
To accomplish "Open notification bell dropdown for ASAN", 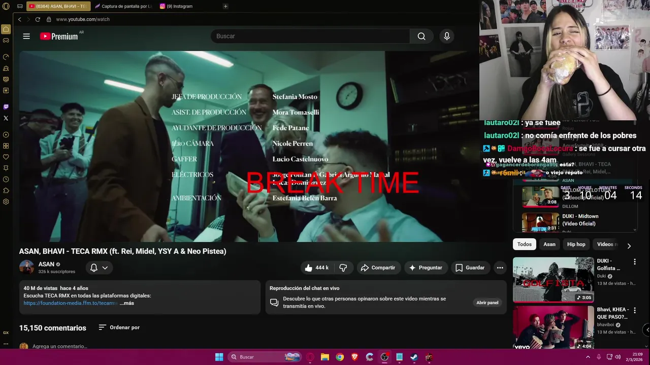I will tap(99, 268).
